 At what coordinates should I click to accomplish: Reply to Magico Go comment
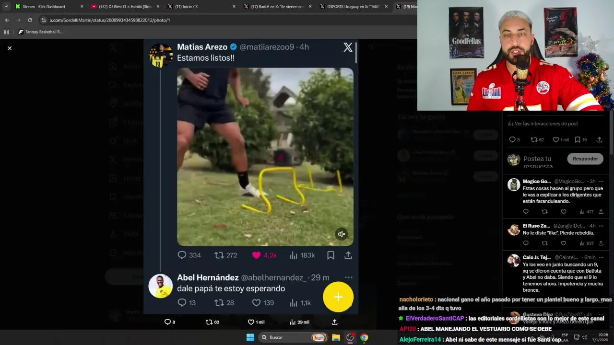[526, 211]
